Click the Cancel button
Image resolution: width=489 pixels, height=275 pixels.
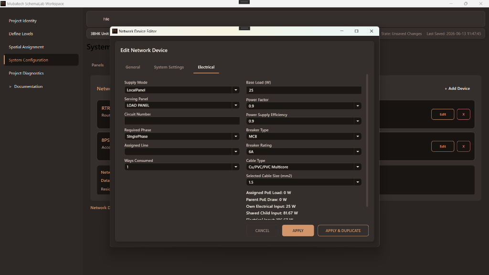click(x=262, y=231)
